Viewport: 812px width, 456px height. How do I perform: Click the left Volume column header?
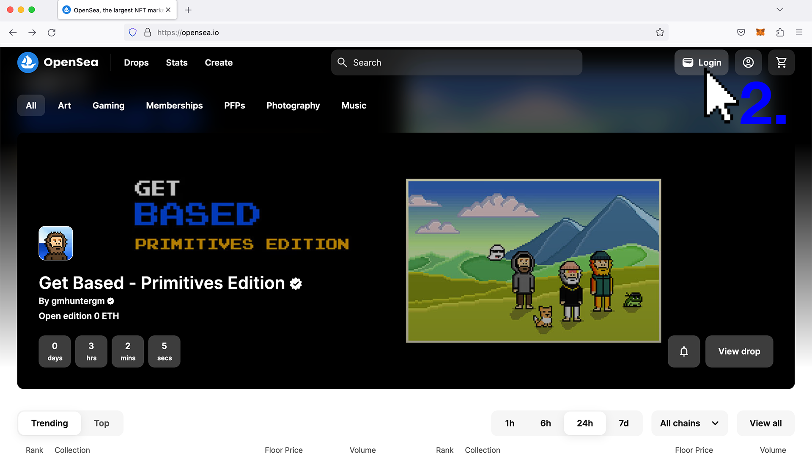click(x=362, y=450)
